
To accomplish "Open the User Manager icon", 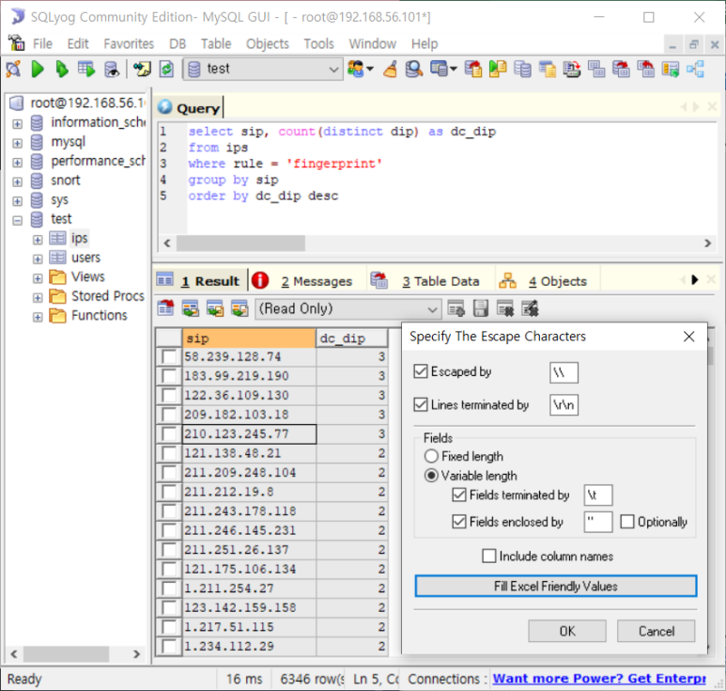I will pos(356,70).
